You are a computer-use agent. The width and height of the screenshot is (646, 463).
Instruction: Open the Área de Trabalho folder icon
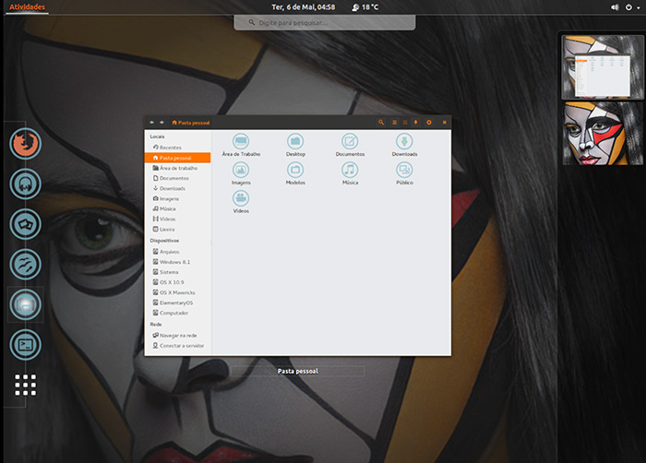241,145
